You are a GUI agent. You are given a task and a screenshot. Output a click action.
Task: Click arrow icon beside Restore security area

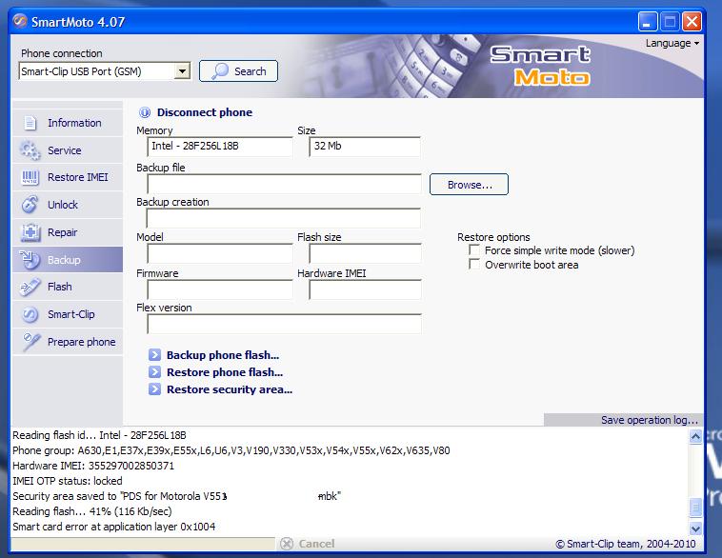coord(154,389)
